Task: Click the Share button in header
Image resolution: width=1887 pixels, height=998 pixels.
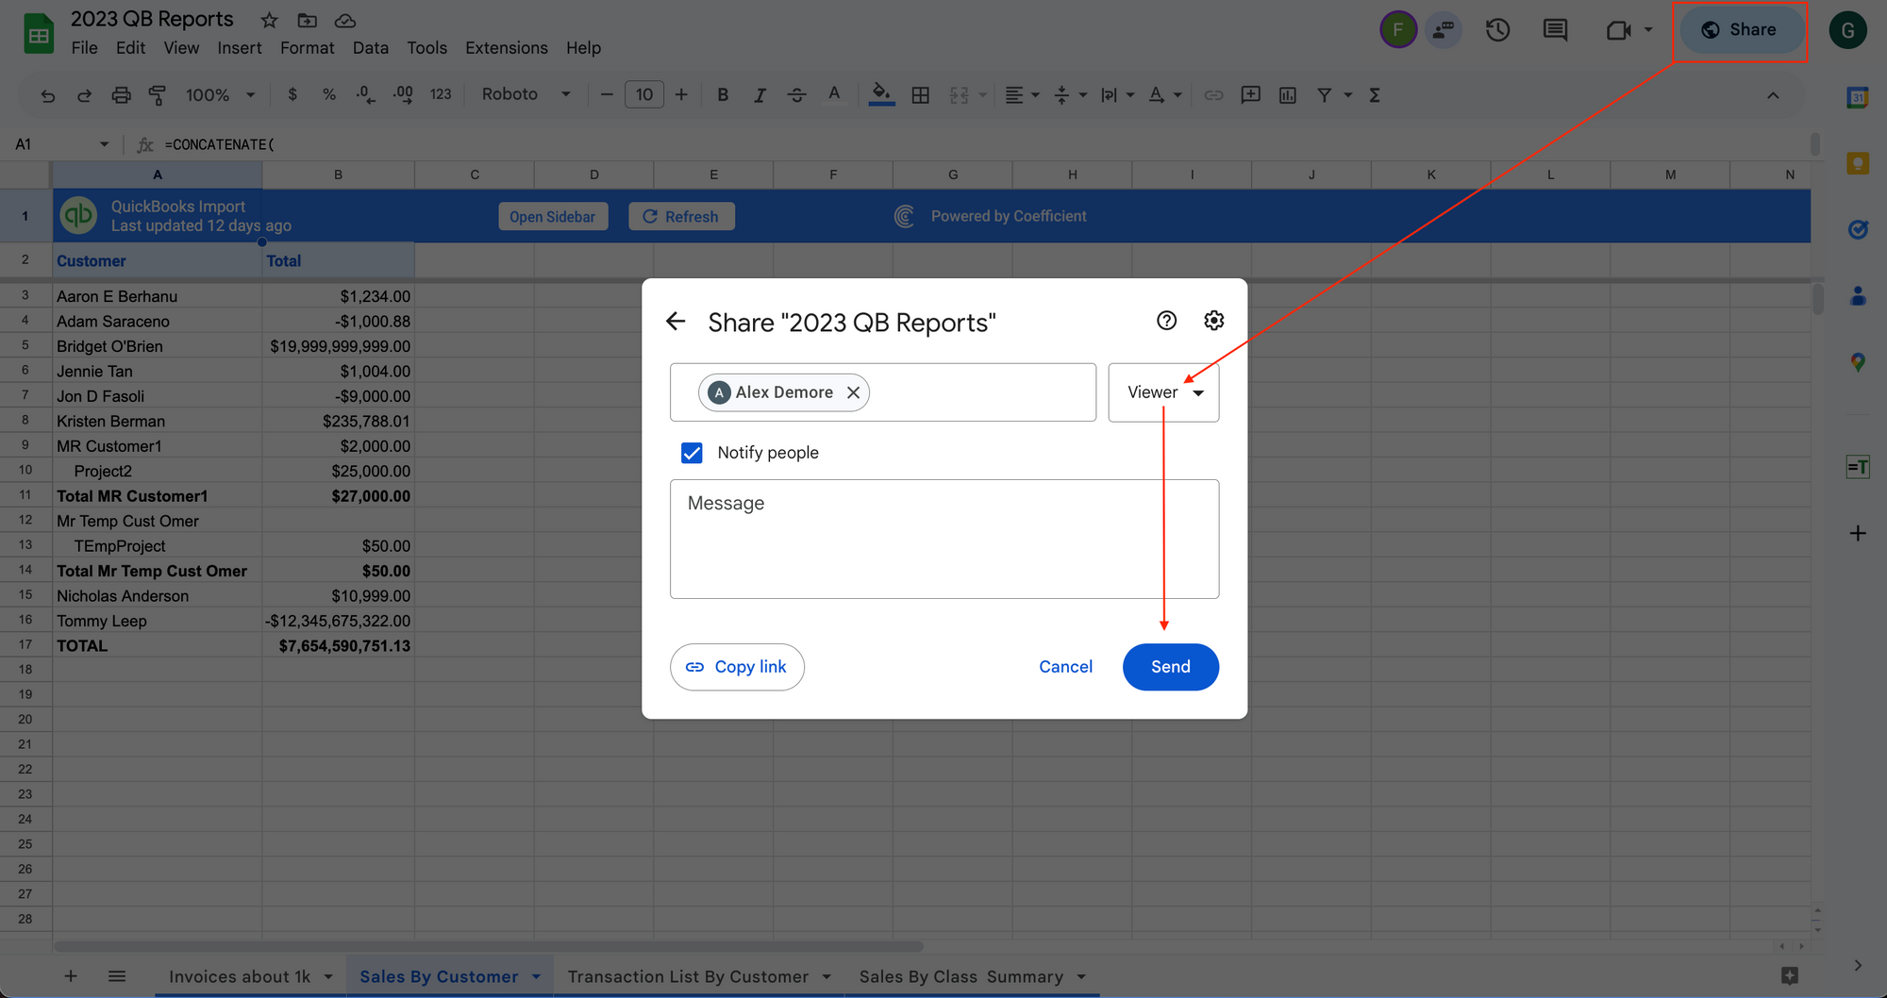Action: pyautogui.click(x=1740, y=30)
